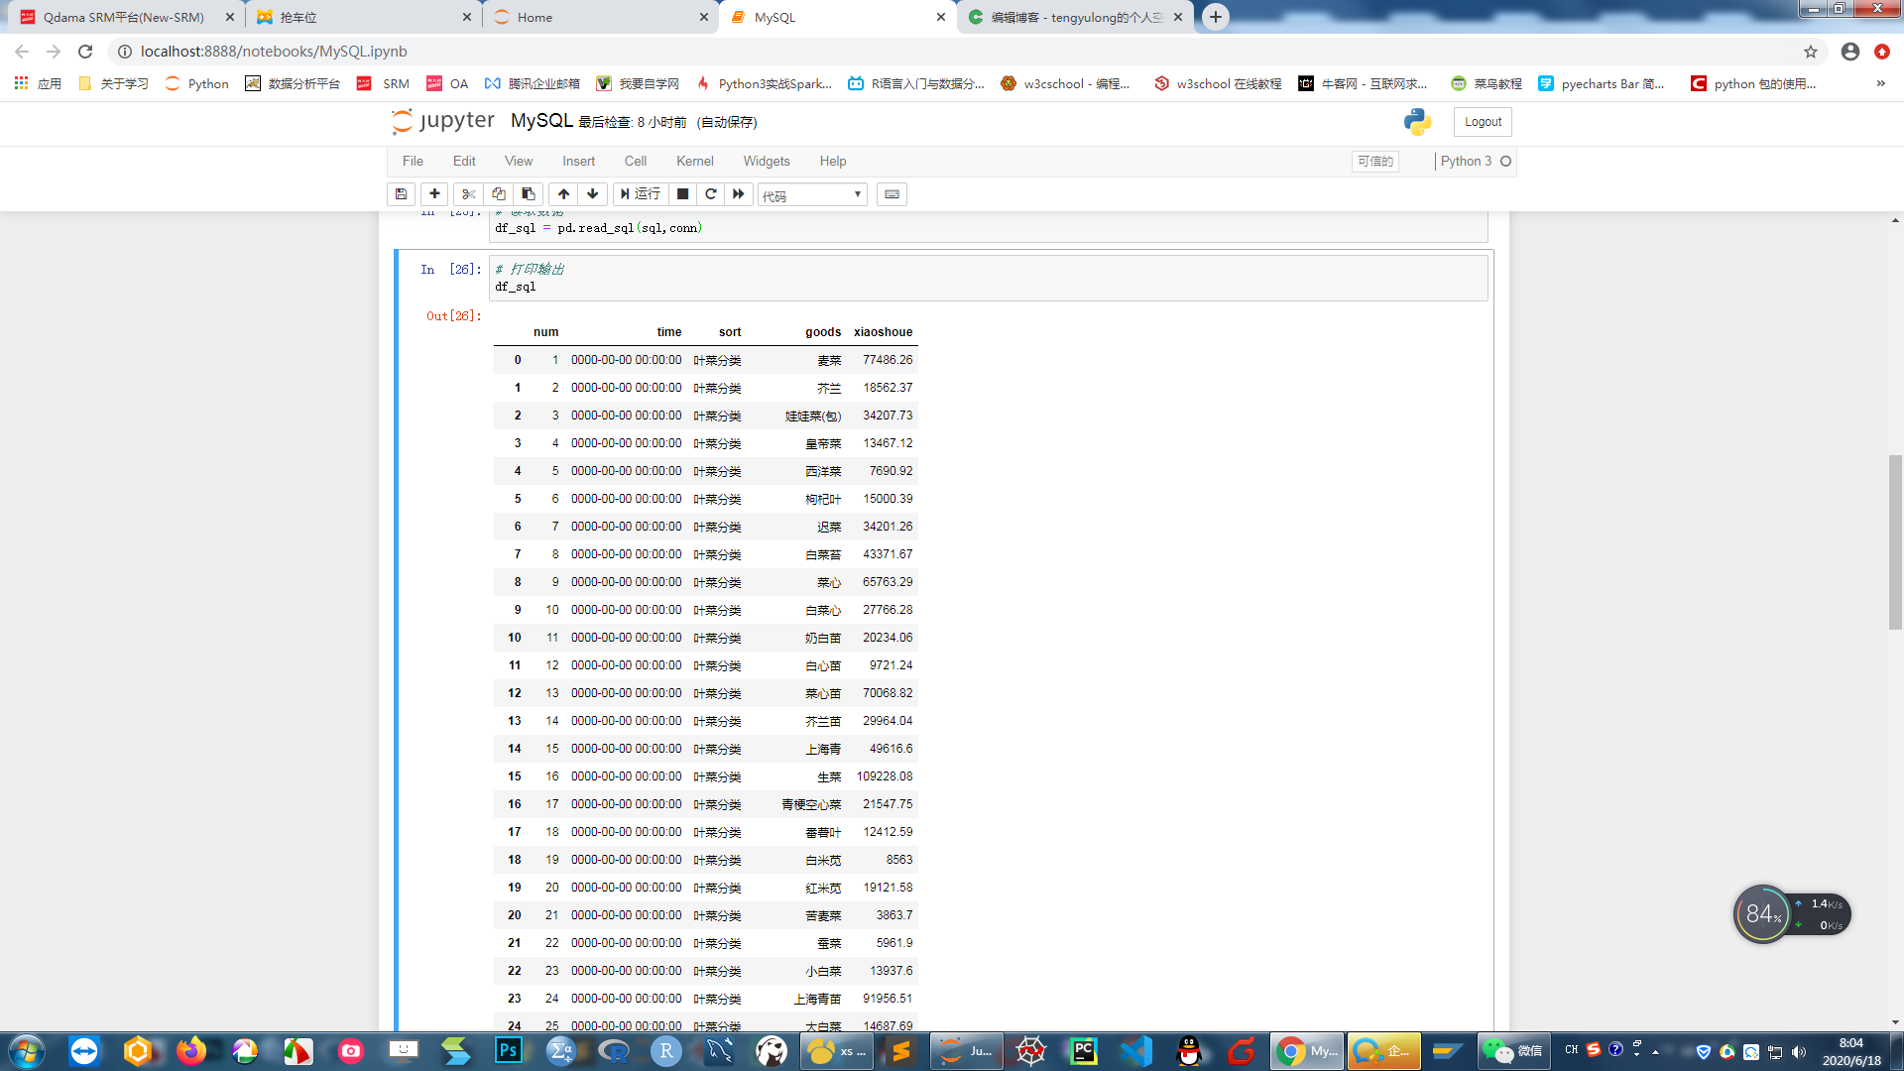Open the Cell menu
The image size is (1904, 1071).
635,161
